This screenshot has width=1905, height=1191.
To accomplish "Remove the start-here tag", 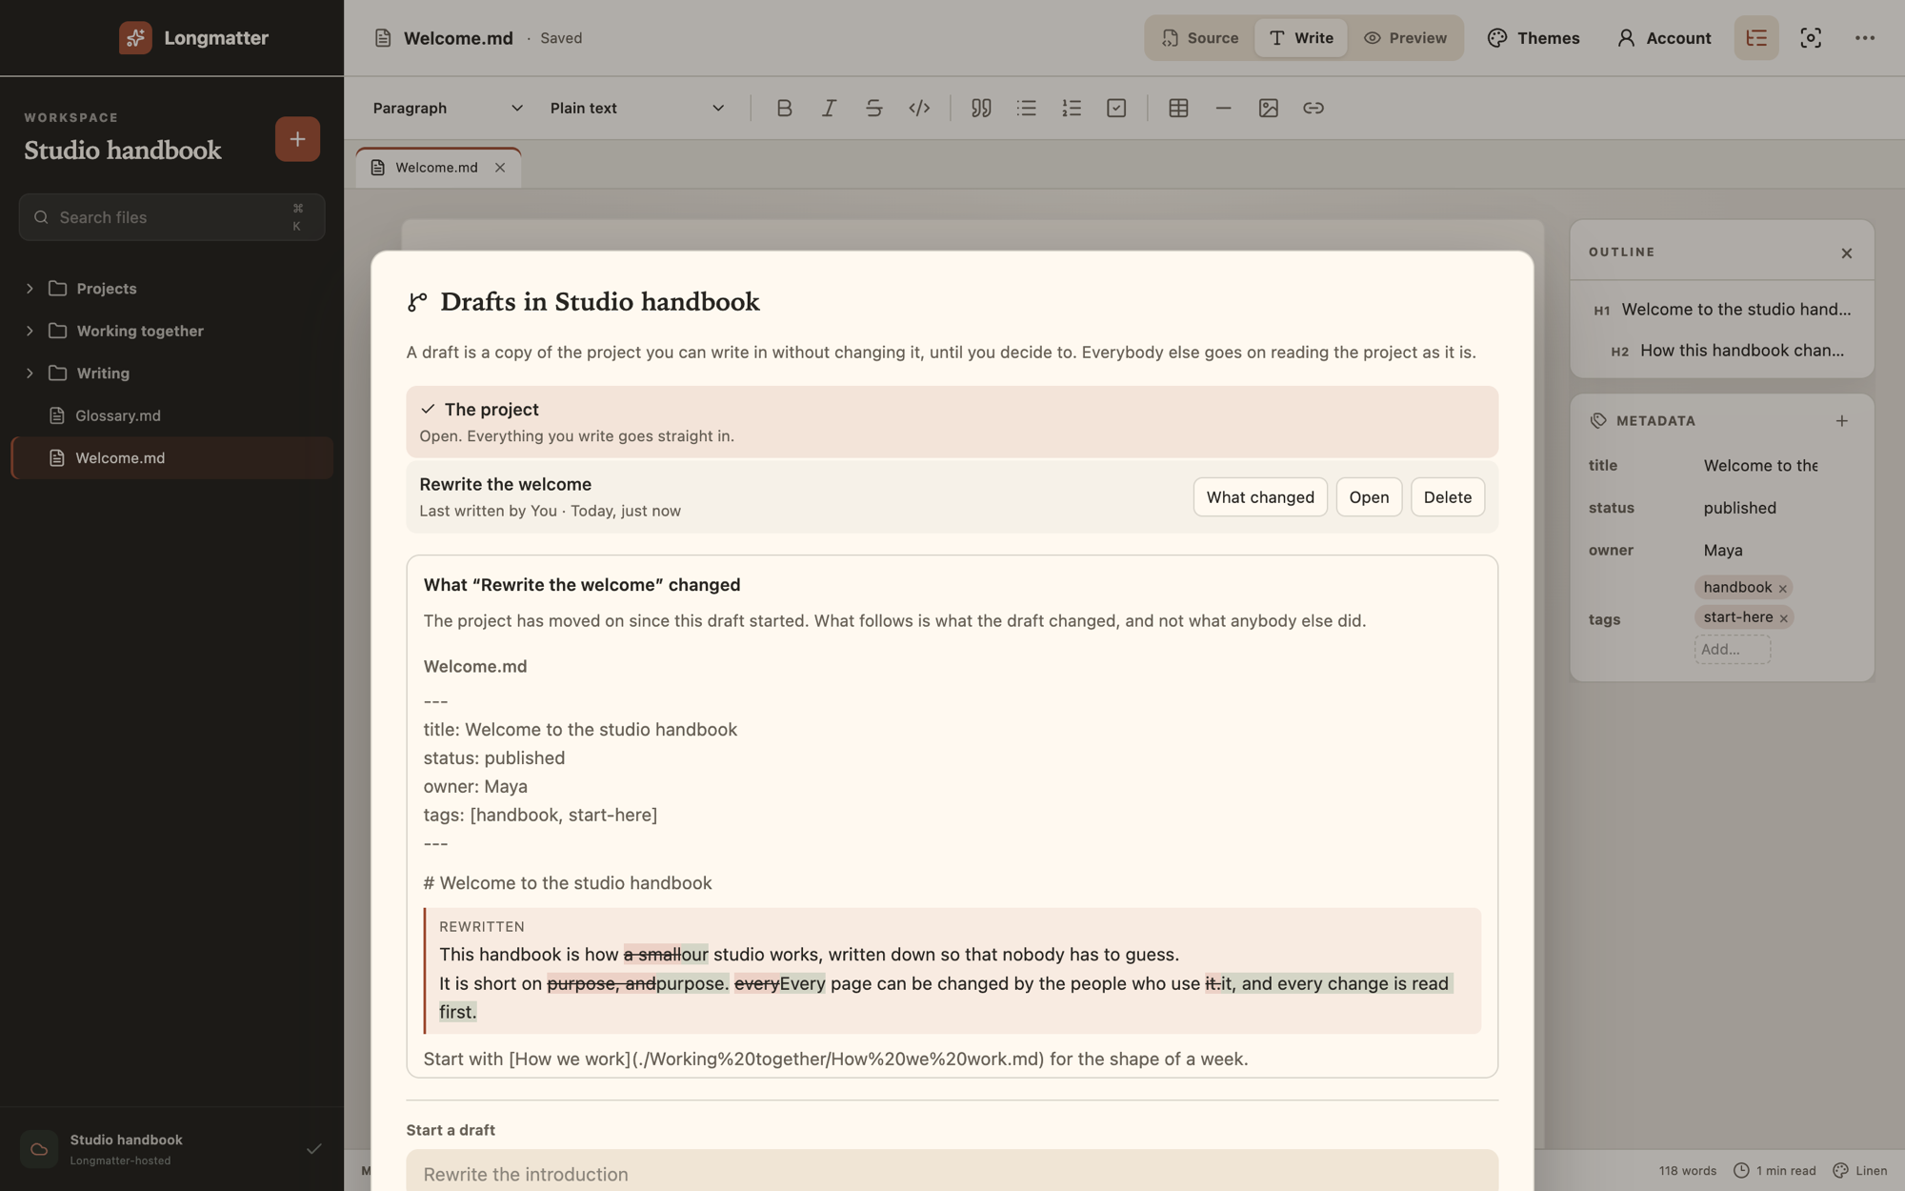I will [1784, 618].
